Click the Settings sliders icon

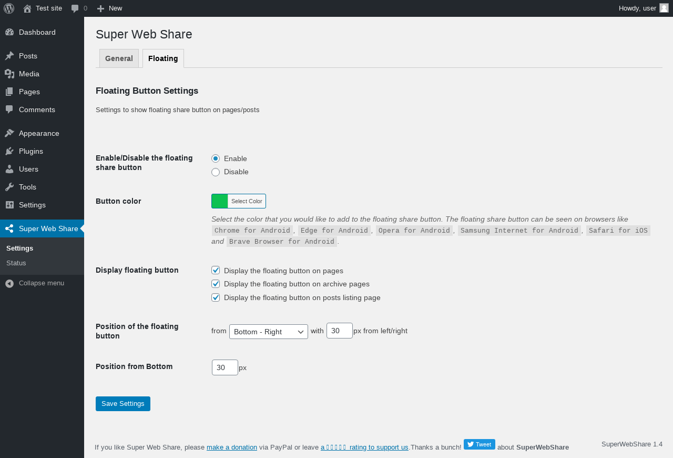9,205
